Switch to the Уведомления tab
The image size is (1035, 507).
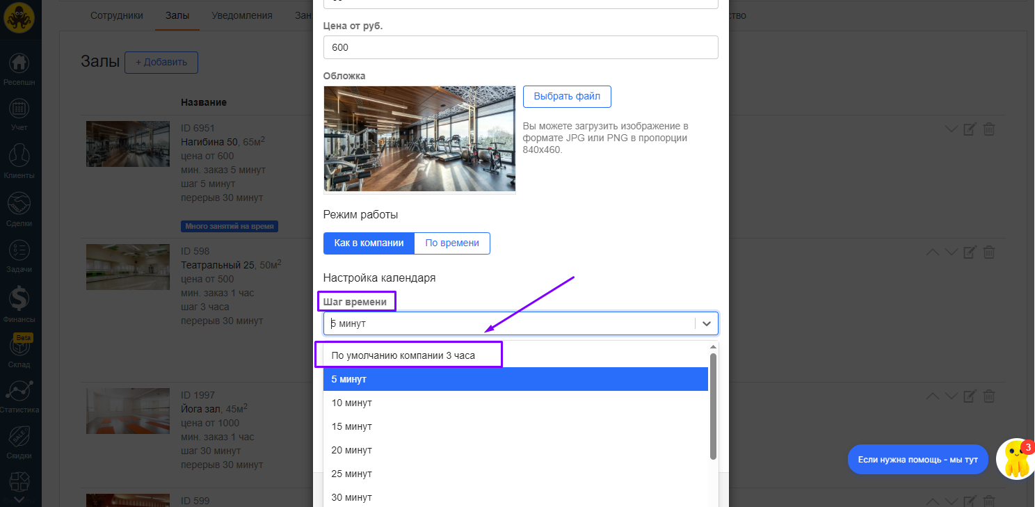242,15
